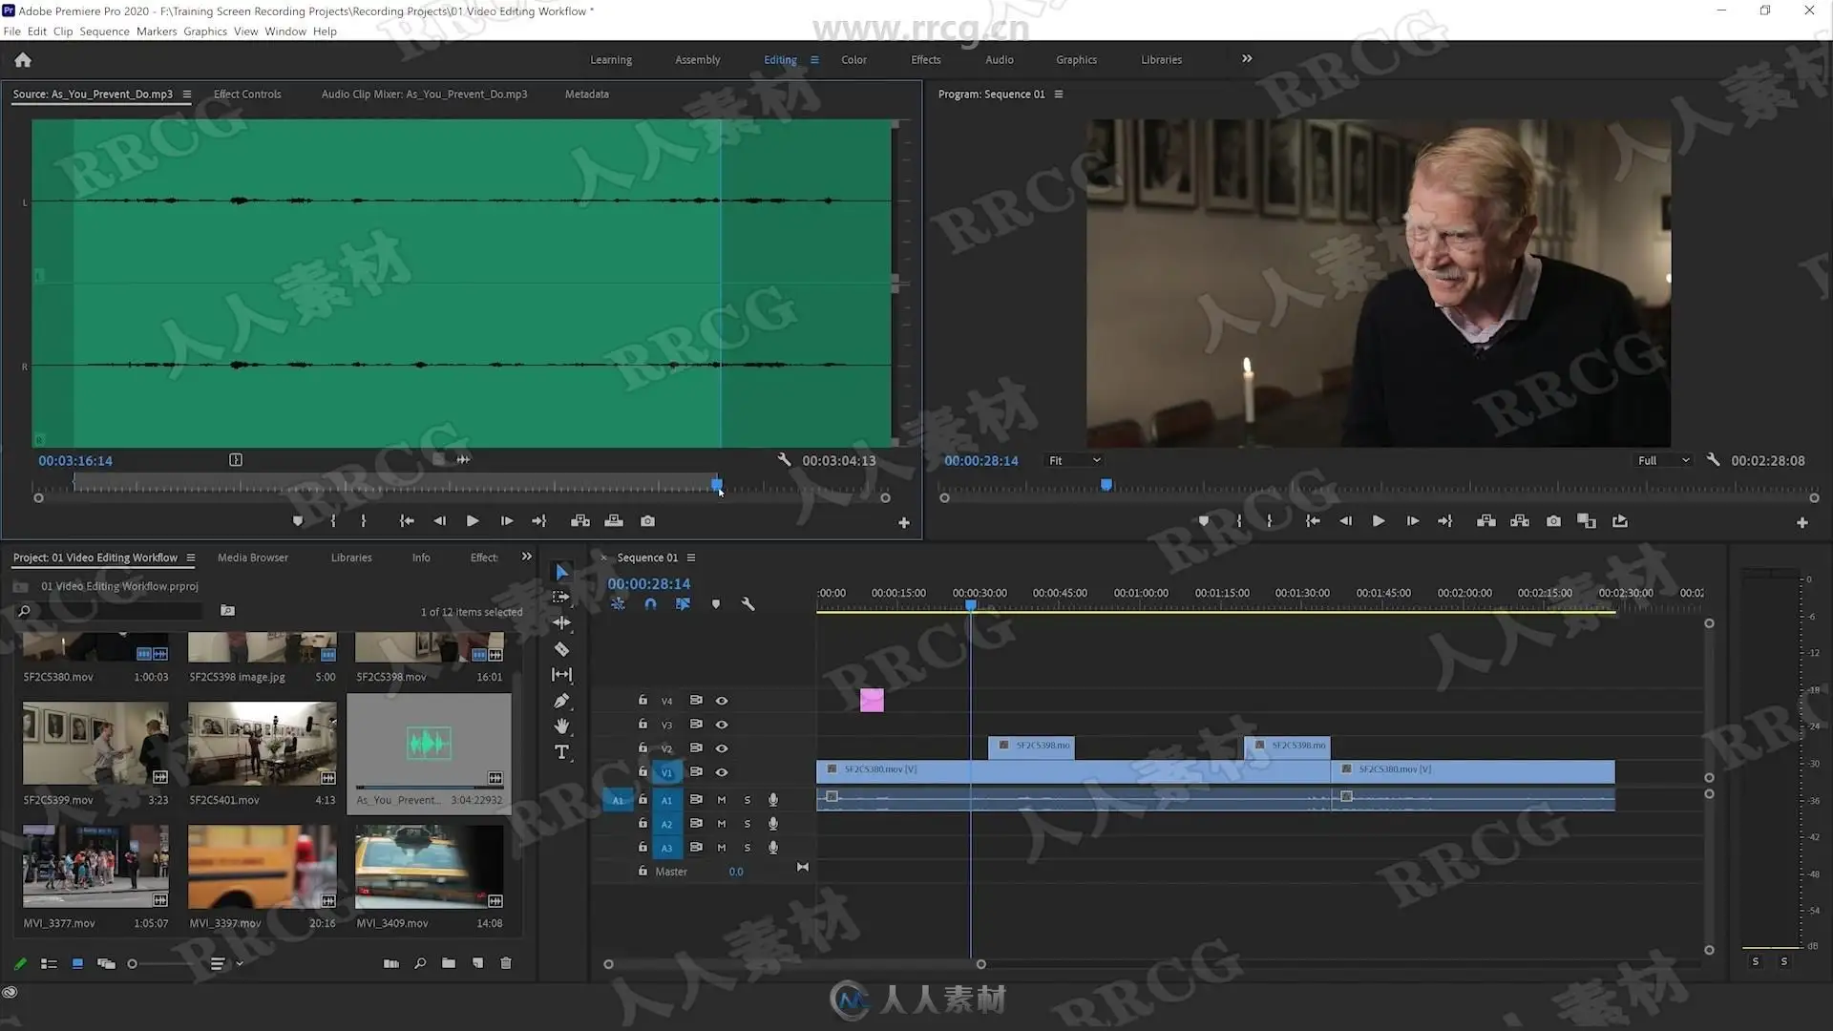Select the Pen tool
The height and width of the screenshot is (1031, 1833).
pyautogui.click(x=561, y=701)
